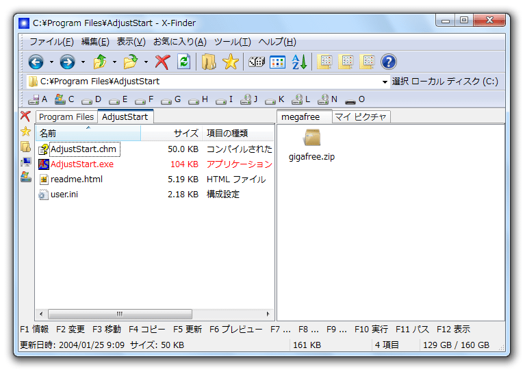Switch to drive H
This screenshot has width=525, height=372.
[198, 99]
